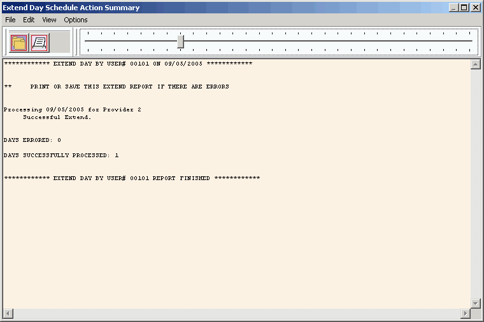Click the 'REPORT FINISHED' footer line

pos(132,178)
